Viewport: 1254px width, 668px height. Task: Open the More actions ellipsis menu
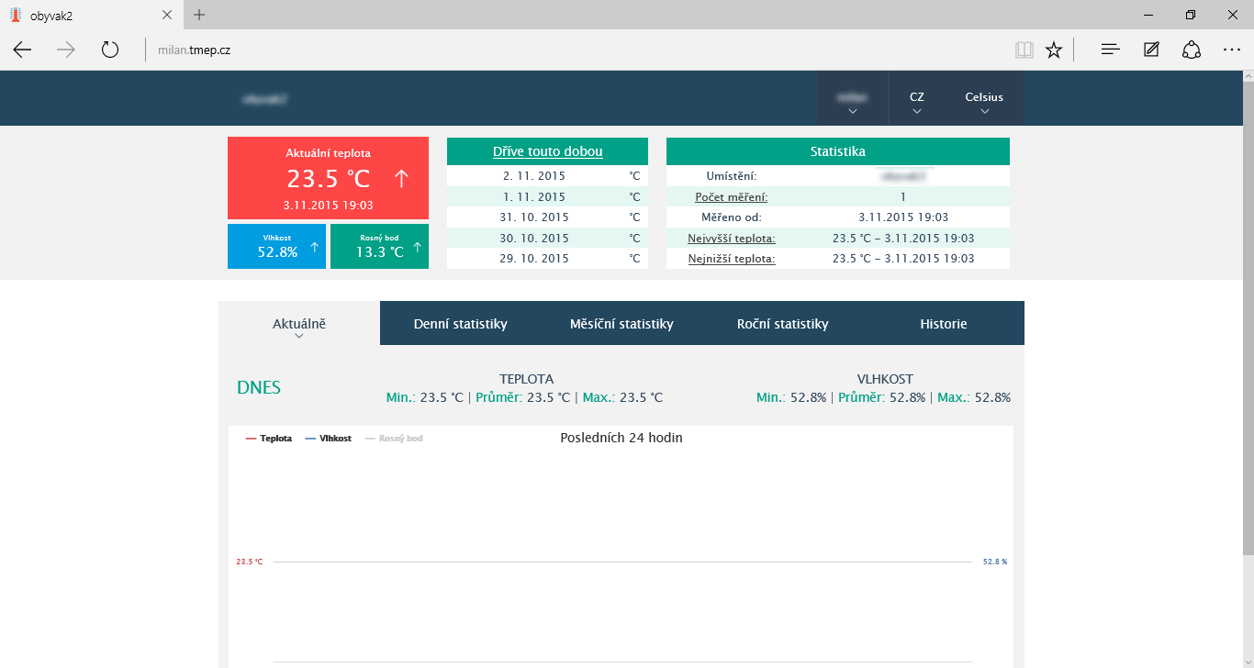[1232, 50]
